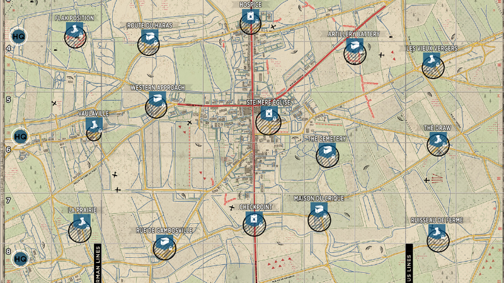Viewport: 504px width, 283px height.
Task: Click the WESTERN APPROACH label
Action: coord(157,87)
